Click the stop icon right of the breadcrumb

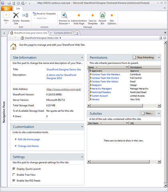165,38
